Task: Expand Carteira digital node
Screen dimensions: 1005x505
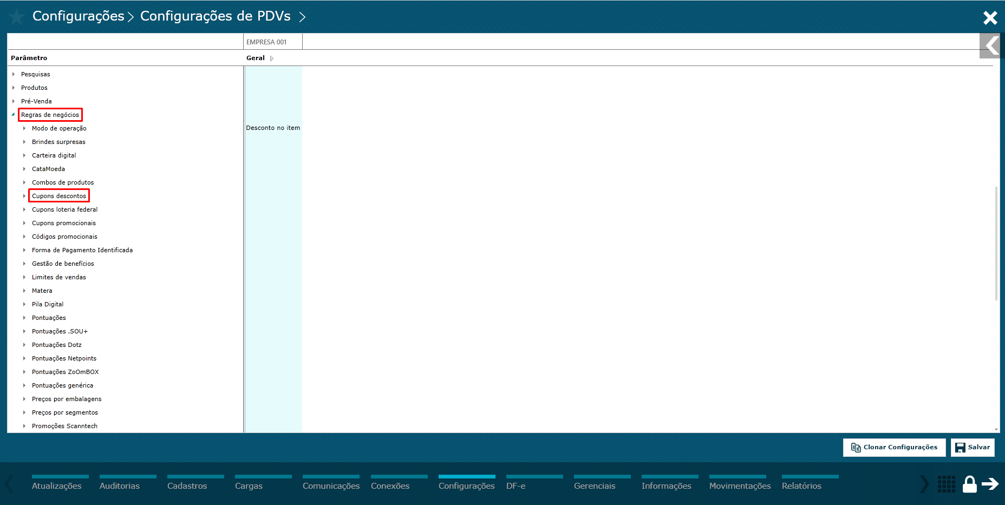Action: tap(24, 155)
